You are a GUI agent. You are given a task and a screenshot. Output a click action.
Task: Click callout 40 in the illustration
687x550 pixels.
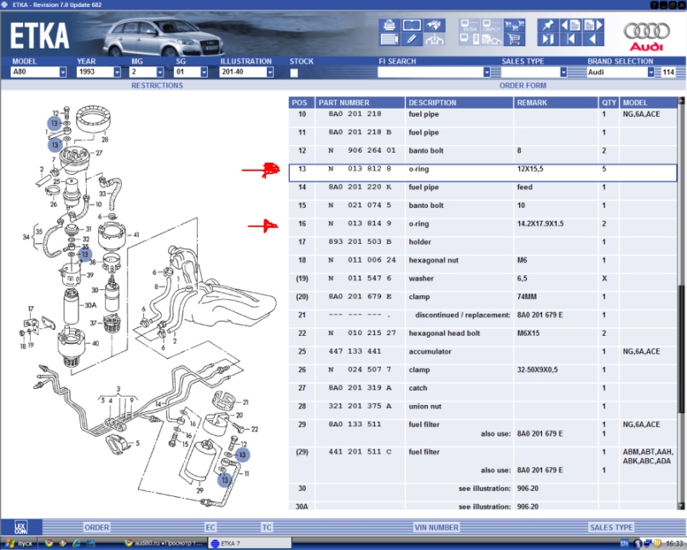[x=95, y=343]
